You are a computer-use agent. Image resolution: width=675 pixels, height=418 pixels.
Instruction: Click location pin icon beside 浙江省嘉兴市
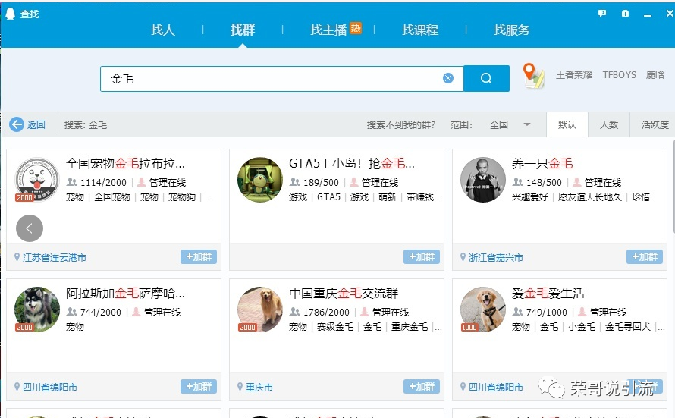click(463, 257)
